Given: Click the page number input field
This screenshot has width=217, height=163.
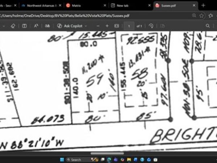Looking at the screenshot, I should tap(129, 26).
